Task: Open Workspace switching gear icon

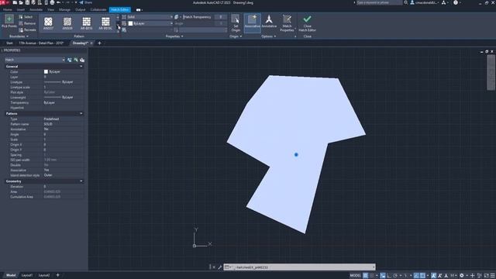Action: 462,276
